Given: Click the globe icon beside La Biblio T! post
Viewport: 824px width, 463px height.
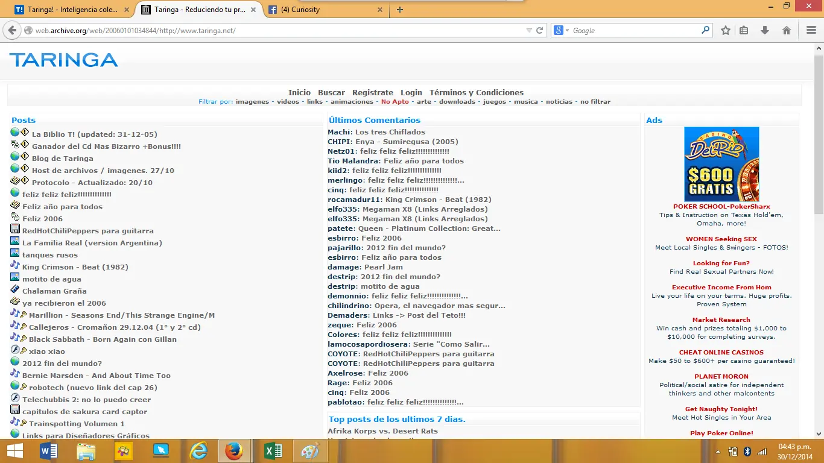Looking at the screenshot, I should [15, 132].
